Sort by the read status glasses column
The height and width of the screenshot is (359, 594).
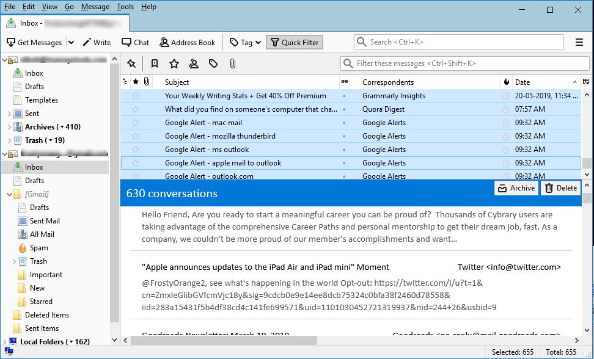344,82
